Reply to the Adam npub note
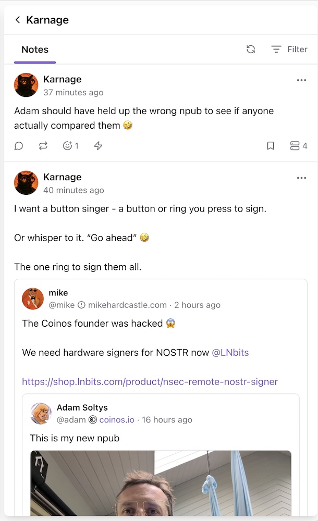 click(x=19, y=146)
